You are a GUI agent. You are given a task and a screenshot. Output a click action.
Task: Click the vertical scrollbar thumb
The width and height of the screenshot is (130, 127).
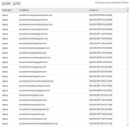[128, 10]
